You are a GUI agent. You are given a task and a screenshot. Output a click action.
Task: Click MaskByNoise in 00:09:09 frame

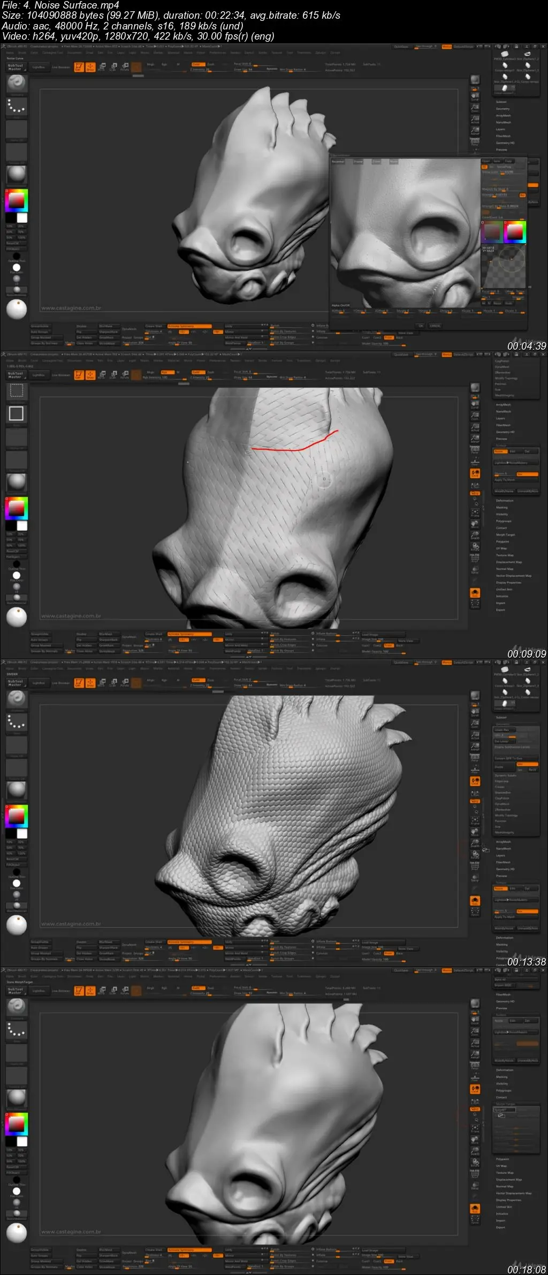(x=504, y=491)
